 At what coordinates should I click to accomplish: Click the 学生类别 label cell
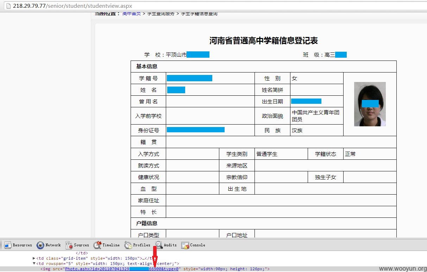tap(237, 154)
